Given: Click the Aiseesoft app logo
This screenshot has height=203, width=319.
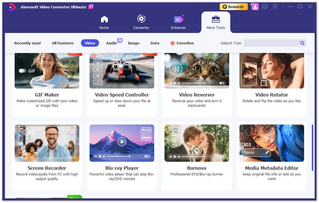Looking at the screenshot, I should 12,7.
